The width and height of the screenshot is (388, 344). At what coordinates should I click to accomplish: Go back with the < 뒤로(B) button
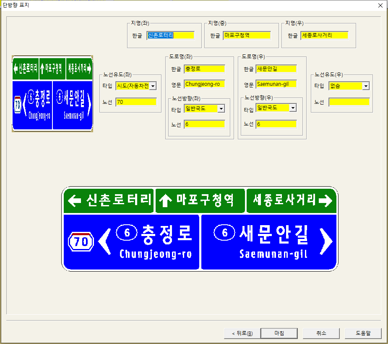pos(242,333)
